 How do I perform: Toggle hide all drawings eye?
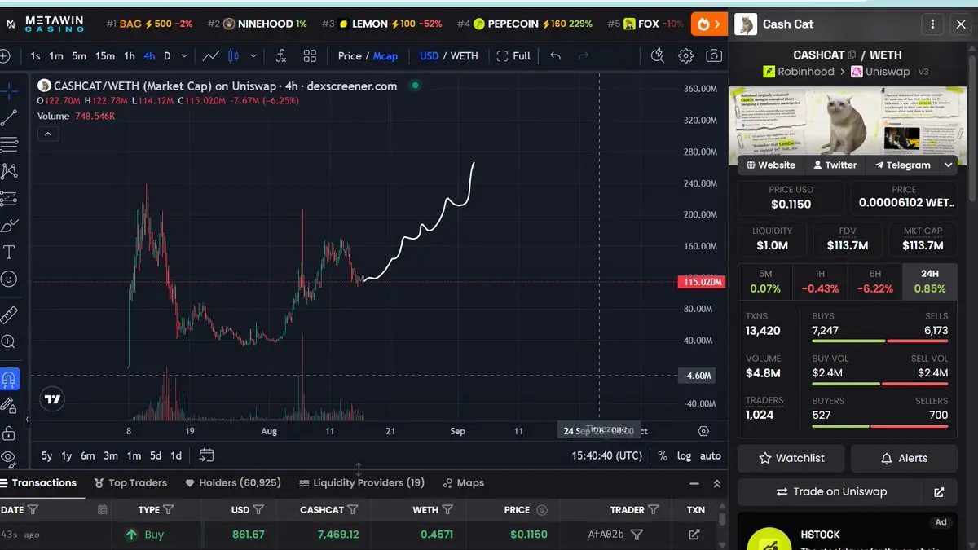pyautogui.click(x=9, y=457)
